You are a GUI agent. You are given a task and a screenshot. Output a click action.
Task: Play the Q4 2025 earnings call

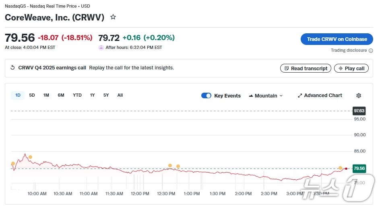click(351, 68)
